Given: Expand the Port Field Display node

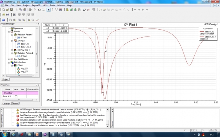Looking at the screenshot, I should 9,59.
